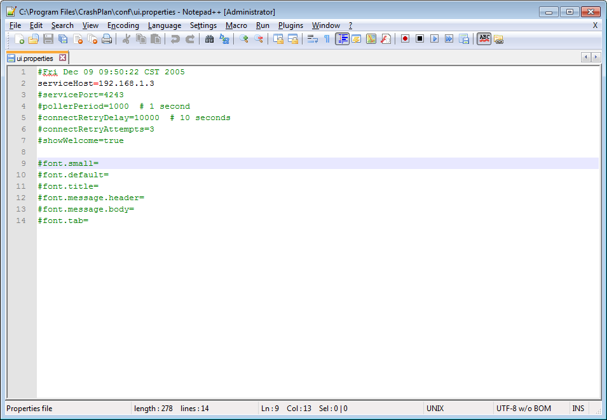The image size is (607, 420).
Task: Click UTF-8 w/o BOM status entry
Action: [x=523, y=409]
